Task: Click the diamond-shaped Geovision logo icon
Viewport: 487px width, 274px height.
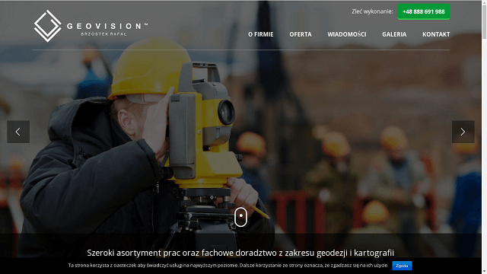Action: [x=47, y=26]
